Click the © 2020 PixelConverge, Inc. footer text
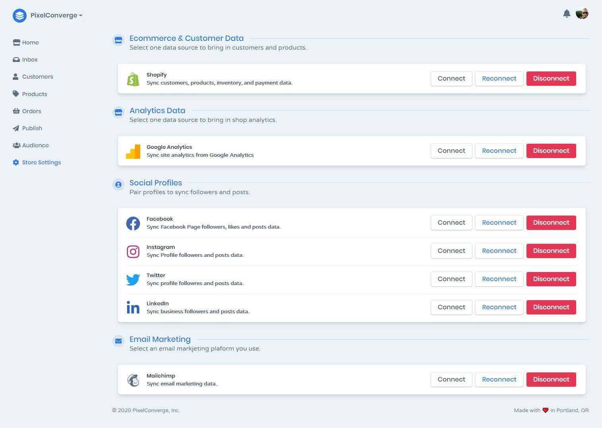This screenshot has width=602, height=428. point(146,411)
